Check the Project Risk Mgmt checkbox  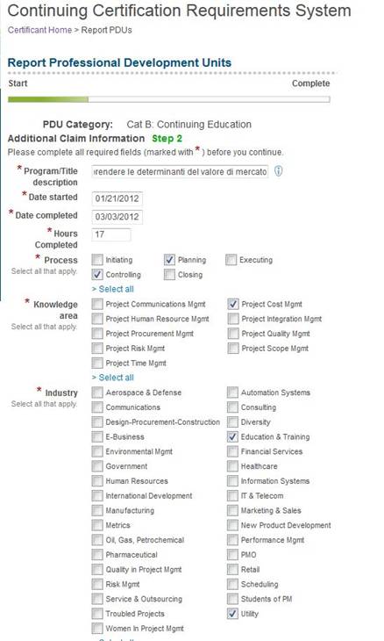pos(97,349)
